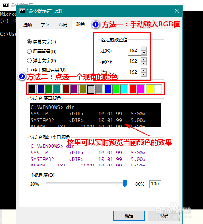Click the 取消 button
Image resolution: width=203 pixels, height=224 pixels.
coord(164,216)
